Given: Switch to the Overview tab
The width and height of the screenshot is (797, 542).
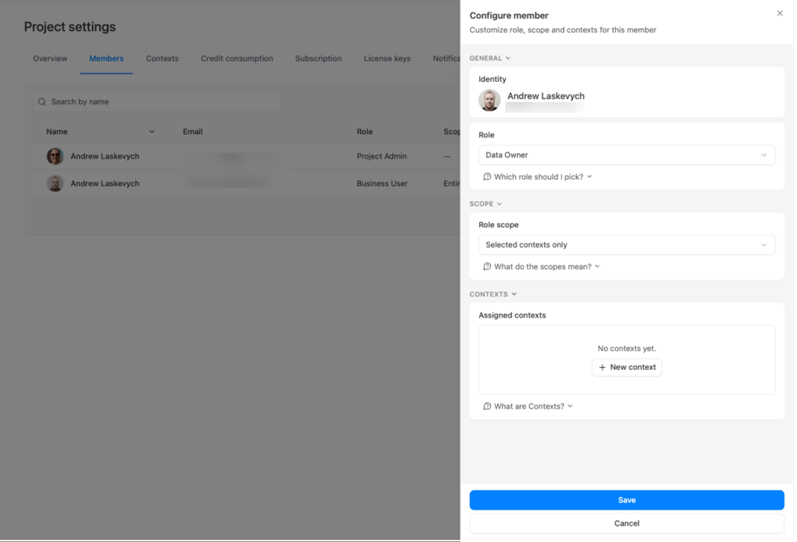Looking at the screenshot, I should [x=49, y=59].
